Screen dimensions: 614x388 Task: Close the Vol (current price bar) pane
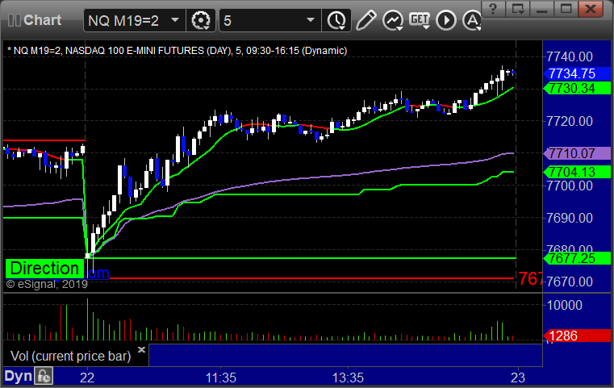click(x=141, y=349)
